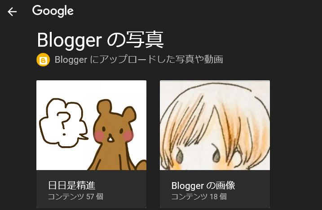322x210 pixels.
Task: Open the 日日是精進 album cover thumbnail
Action: click(91, 125)
